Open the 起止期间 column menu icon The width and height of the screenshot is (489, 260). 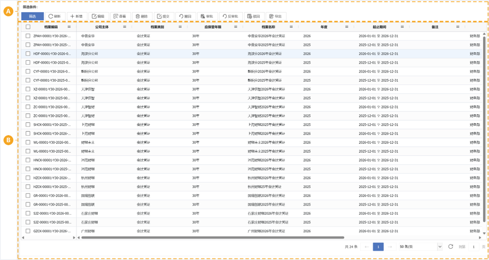coord(402,27)
